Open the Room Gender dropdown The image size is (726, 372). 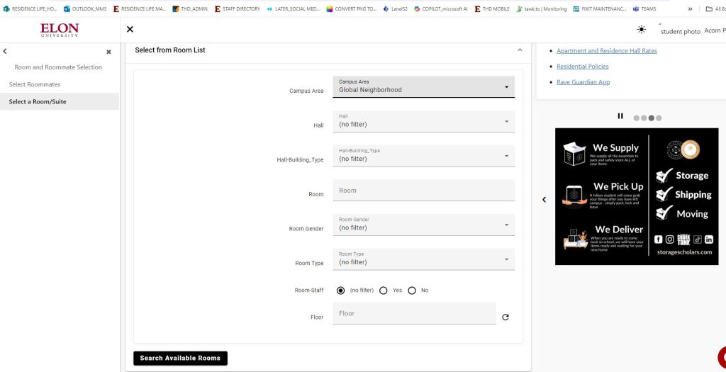423,225
